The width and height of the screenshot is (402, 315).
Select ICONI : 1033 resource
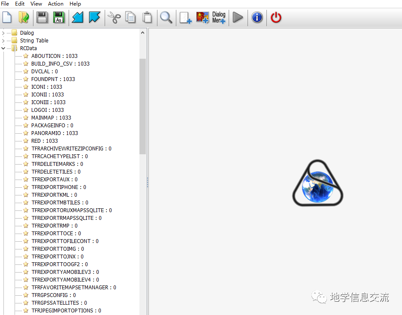47,87
